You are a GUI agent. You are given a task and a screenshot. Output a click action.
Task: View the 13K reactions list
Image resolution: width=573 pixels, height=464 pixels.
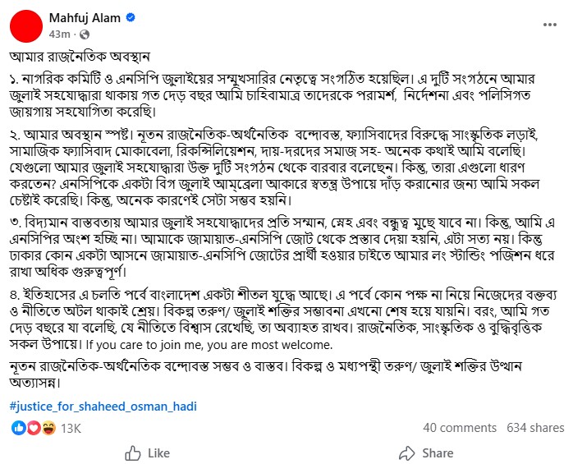point(71,428)
